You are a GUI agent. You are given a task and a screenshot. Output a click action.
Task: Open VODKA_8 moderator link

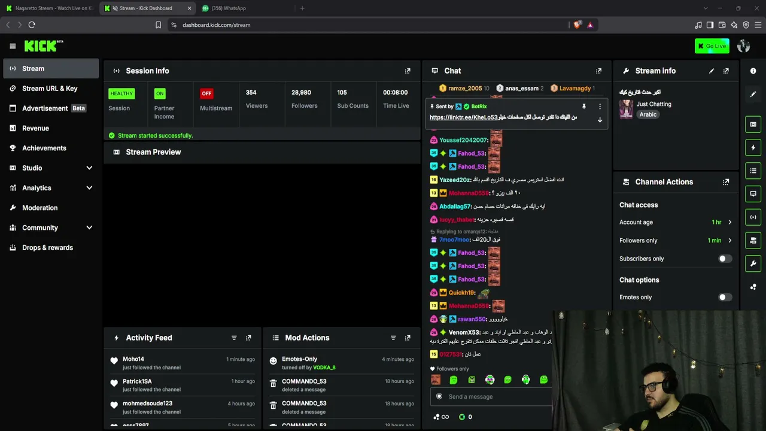coord(324,368)
